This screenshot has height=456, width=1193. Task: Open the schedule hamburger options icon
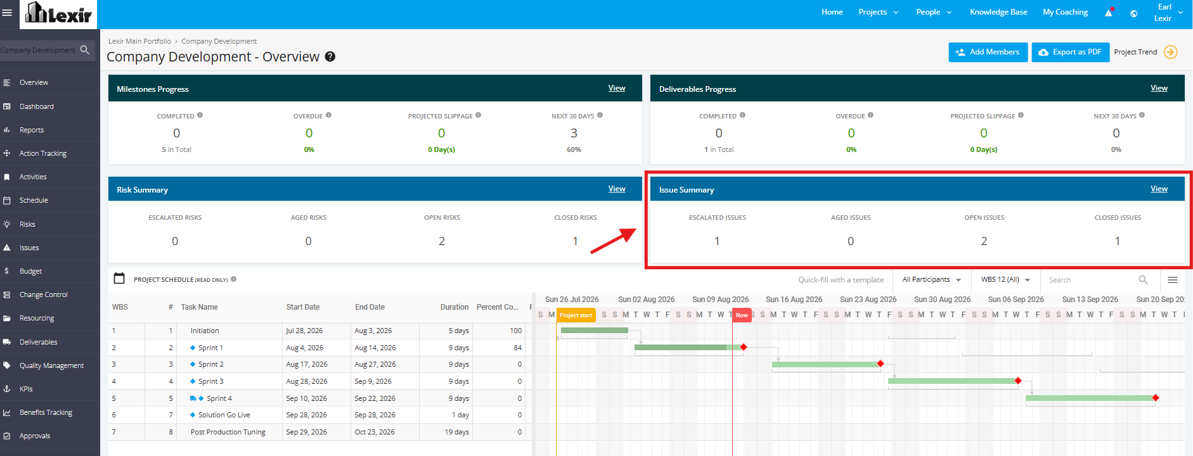click(1173, 280)
